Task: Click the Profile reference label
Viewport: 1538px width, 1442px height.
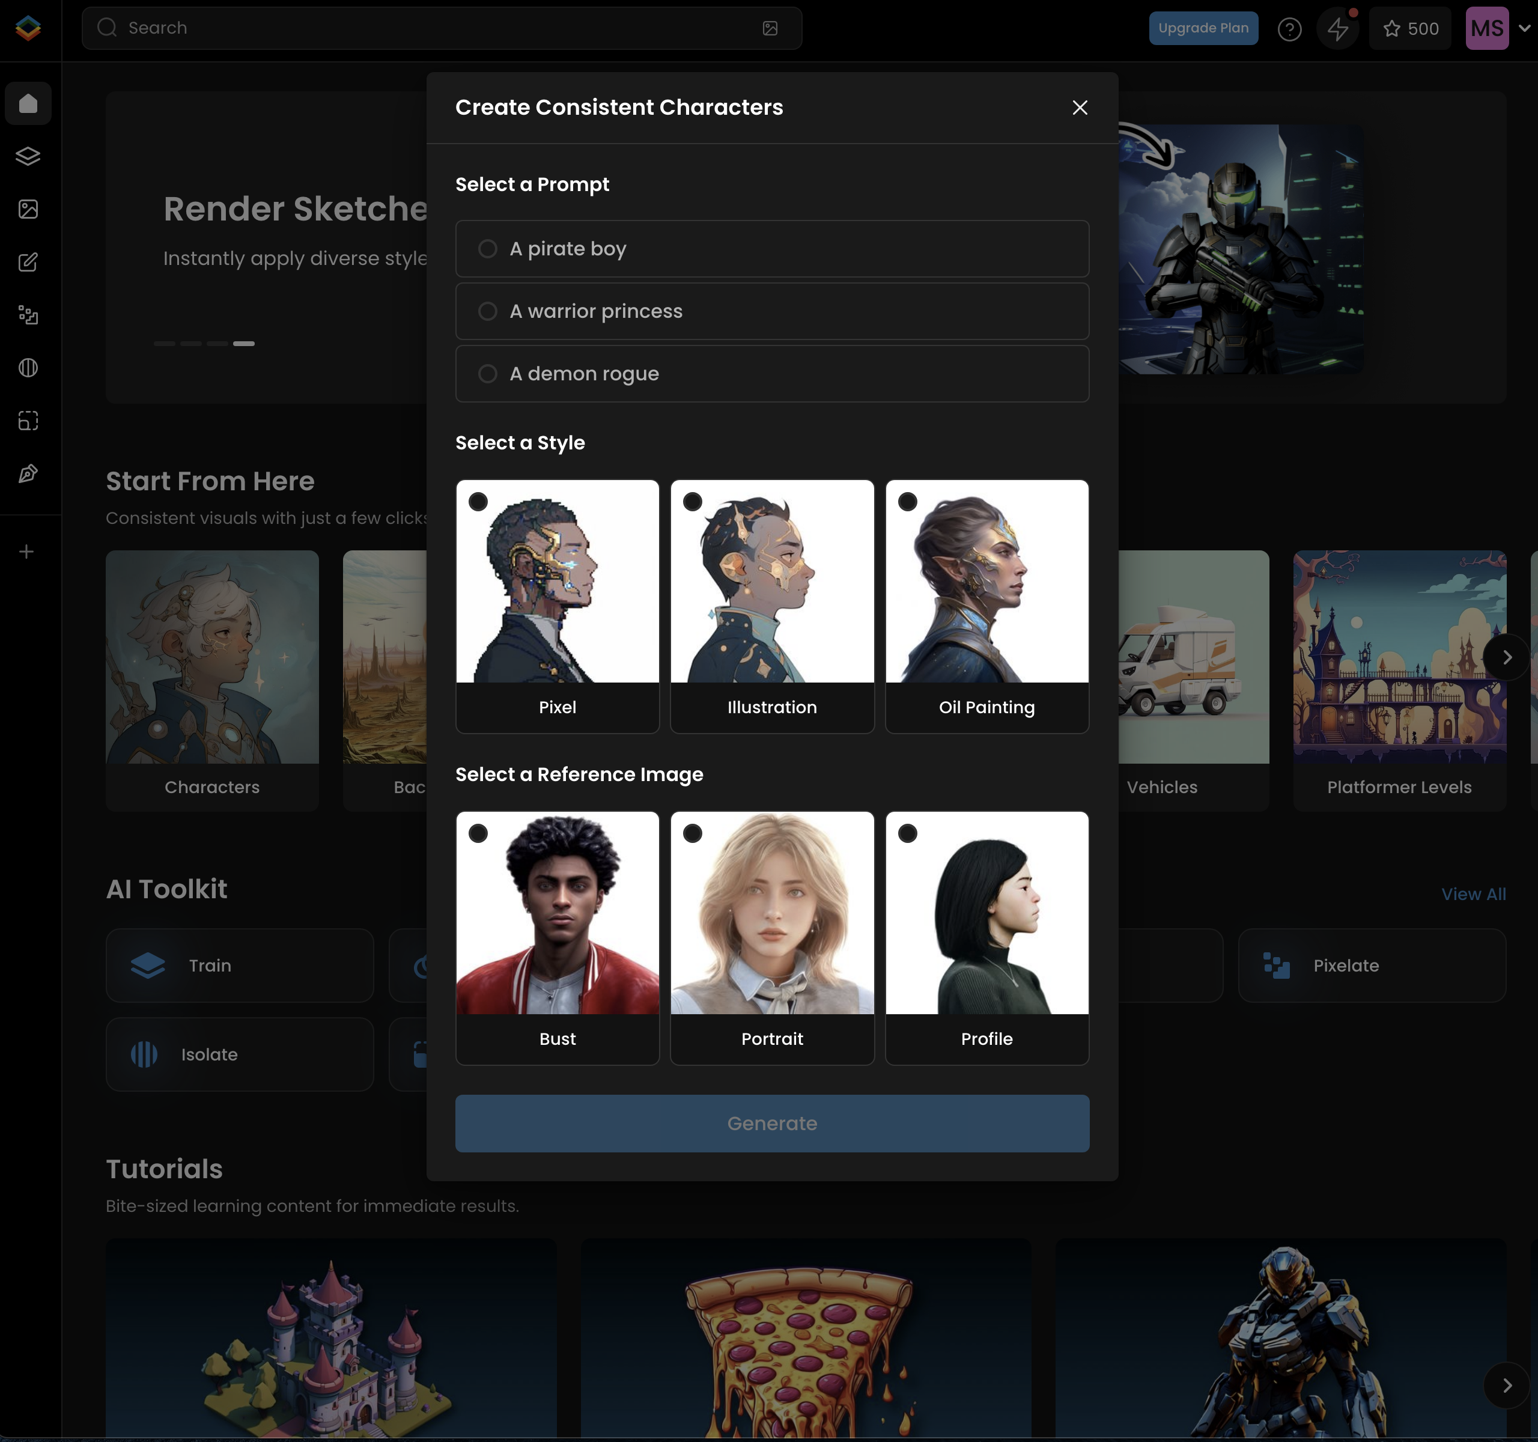Action: (x=986, y=1039)
